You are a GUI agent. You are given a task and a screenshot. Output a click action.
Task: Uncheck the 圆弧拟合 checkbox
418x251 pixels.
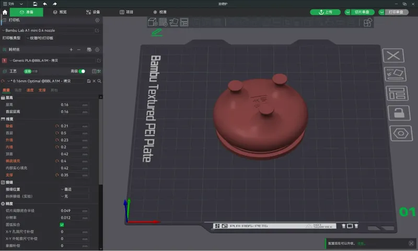click(62, 225)
